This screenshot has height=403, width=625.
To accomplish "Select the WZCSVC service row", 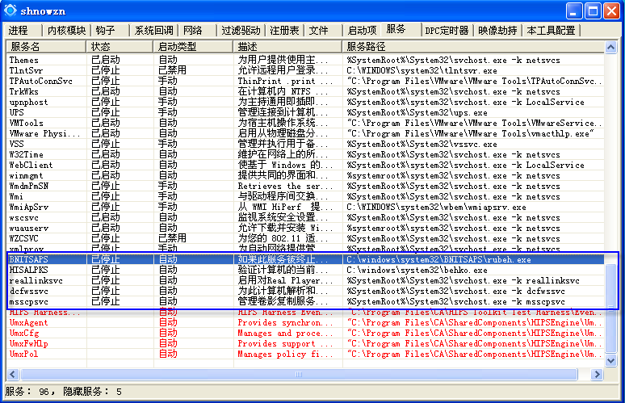I will pyautogui.click(x=305, y=238).
